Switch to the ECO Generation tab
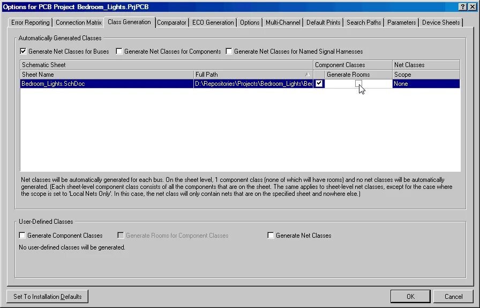 point(213,23)
